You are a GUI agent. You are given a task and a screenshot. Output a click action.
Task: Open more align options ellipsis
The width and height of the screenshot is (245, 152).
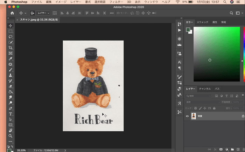pyautogui.click(x=112, y=13)
